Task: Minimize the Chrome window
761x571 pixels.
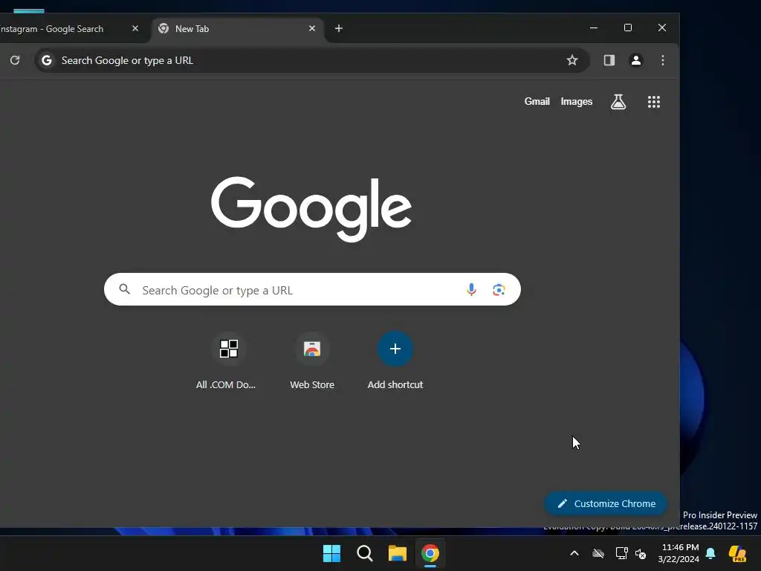Action: tap(594, 28)
